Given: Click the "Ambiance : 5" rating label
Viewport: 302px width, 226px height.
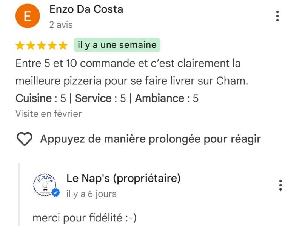Looking at the screenshot, I should [166, 99].
